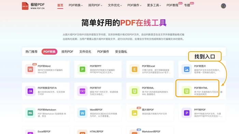Open the PDF转XML tool title
The width and height of the screenshot is (239, 134).
click(x=148, y=88)
